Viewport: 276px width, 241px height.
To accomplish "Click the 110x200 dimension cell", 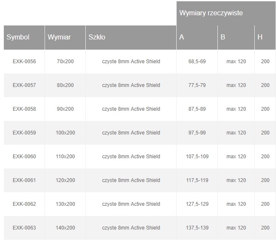I will [65, 157].
